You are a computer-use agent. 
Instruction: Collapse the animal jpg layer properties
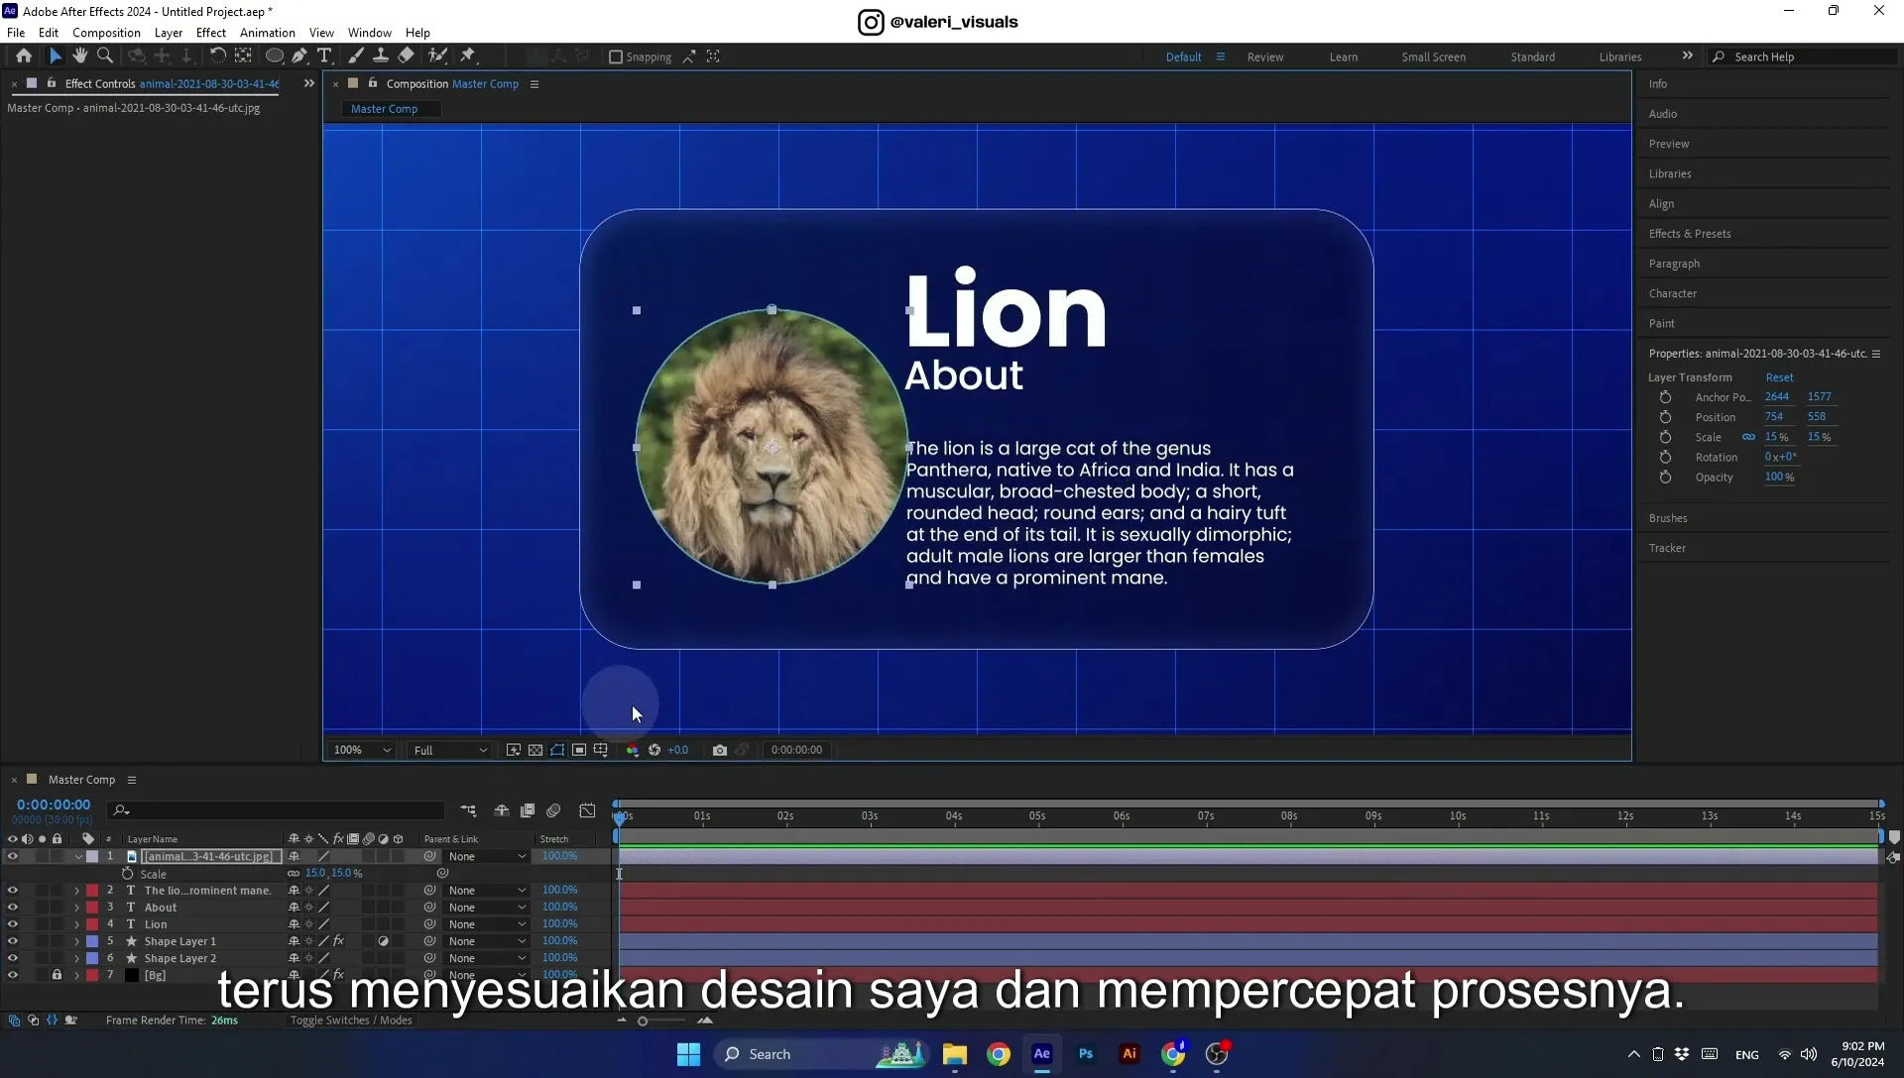(x=78, y=856)
